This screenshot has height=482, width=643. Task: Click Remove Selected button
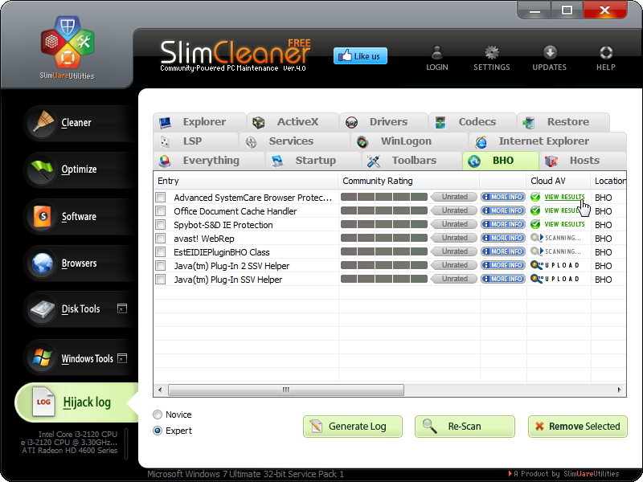tap(577, 427)
